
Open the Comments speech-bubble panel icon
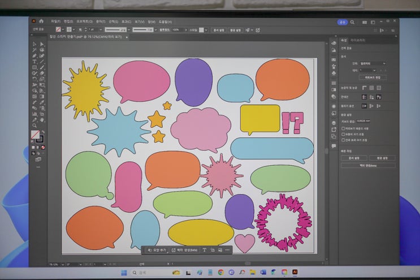(x=334, y=146)
